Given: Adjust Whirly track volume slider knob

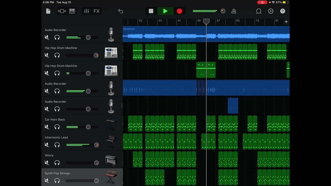Looking at the screenshot, I should (x=96, y=163).
